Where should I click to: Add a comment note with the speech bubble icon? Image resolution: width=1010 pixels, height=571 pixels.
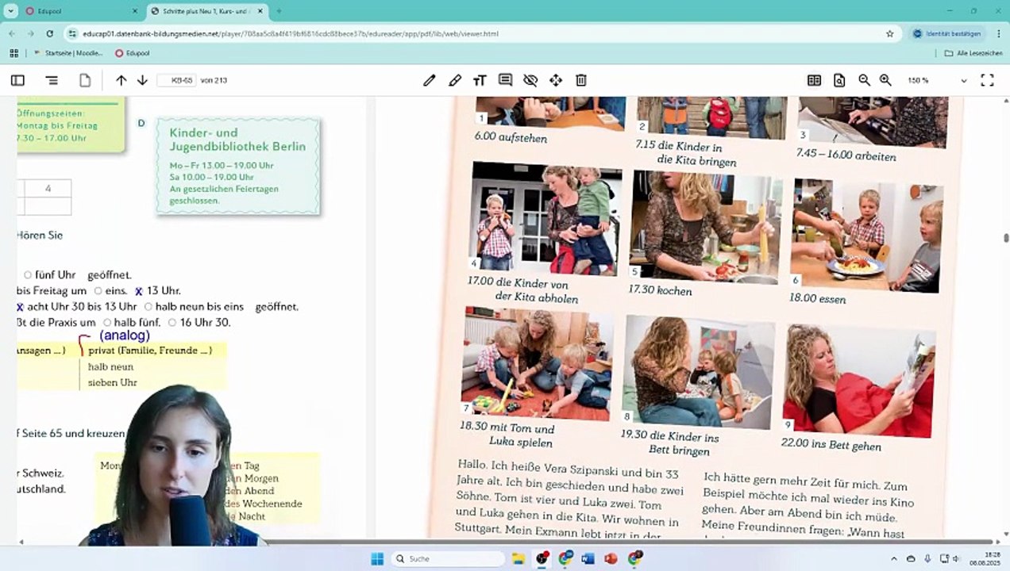[505, 80]
